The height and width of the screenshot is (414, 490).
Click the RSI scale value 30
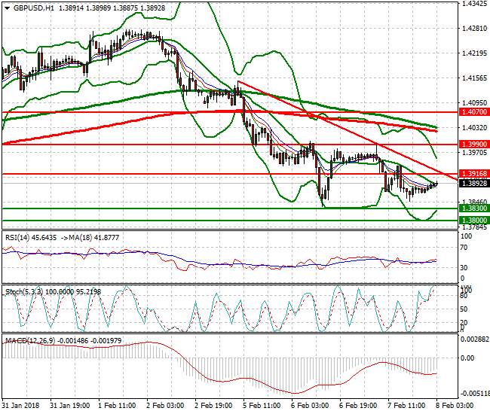point(464,268)
